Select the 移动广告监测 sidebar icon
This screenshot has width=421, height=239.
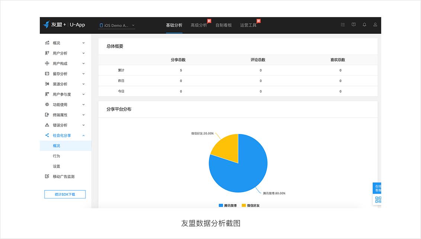[x=46, y=176]
